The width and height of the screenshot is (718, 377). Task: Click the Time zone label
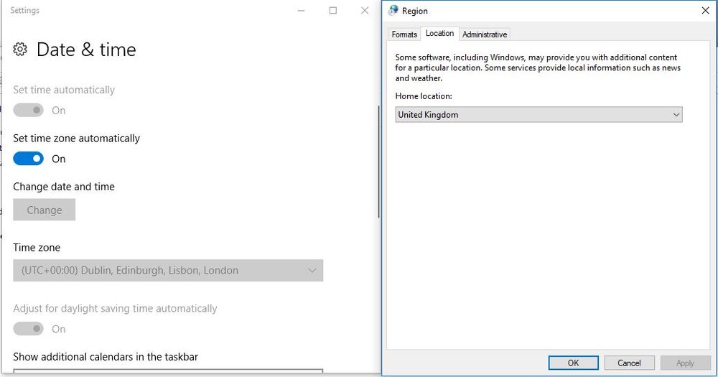click(x=37, y=247)
